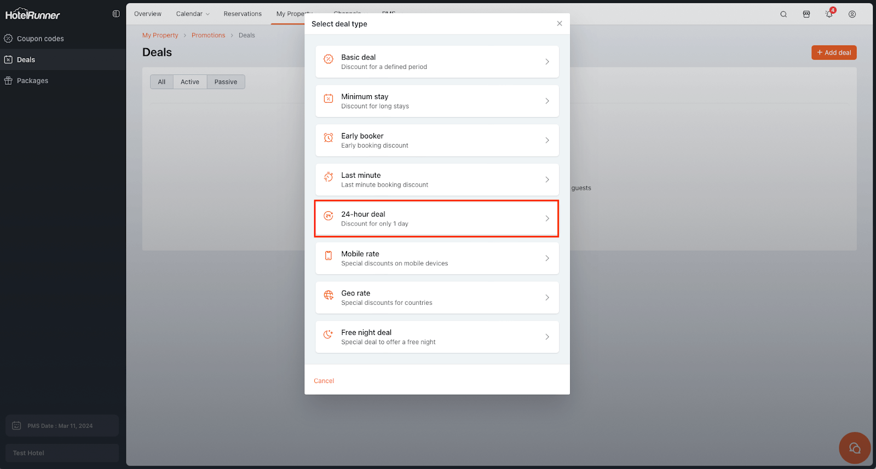The width and height of the screenshot is (876, 469).
Task: Go to Coupon codes in sidebar
Action: tap(40, 39)
